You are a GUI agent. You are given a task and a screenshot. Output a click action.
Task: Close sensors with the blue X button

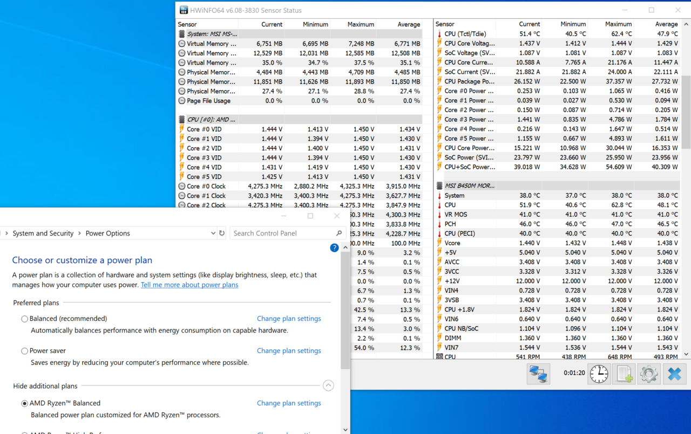(674, 374)
